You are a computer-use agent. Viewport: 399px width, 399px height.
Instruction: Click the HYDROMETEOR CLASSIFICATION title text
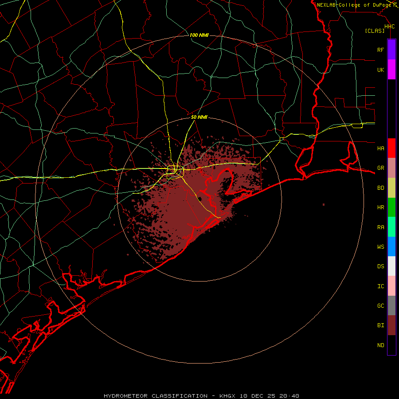pos(156,396)
